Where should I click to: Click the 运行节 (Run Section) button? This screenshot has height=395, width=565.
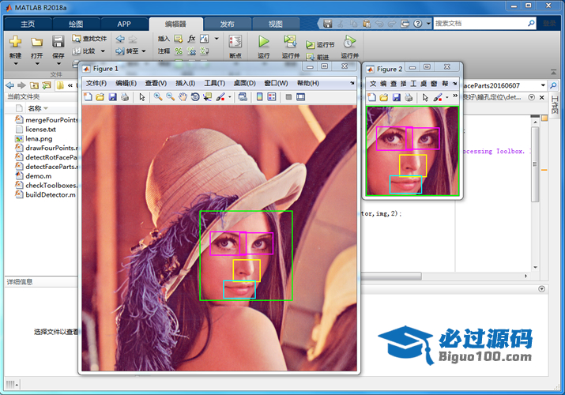pos(320,45)
